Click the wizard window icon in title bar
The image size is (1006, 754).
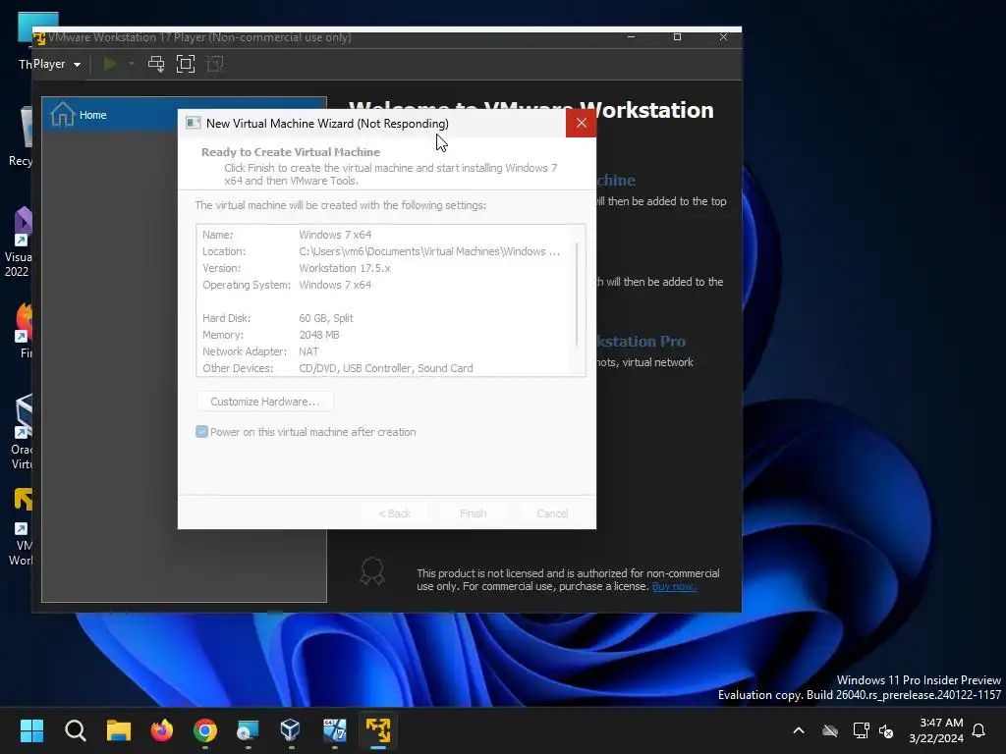[x=193, y=123]
